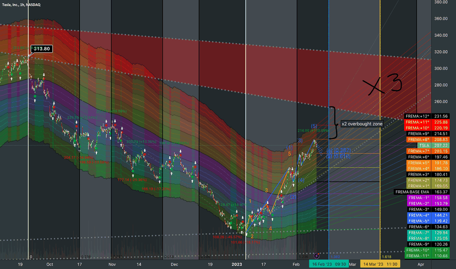Click the 16 Feb '23 09:30 time marker
The width and height of the screenshot is (456, 269).
[x=329, y=264]
